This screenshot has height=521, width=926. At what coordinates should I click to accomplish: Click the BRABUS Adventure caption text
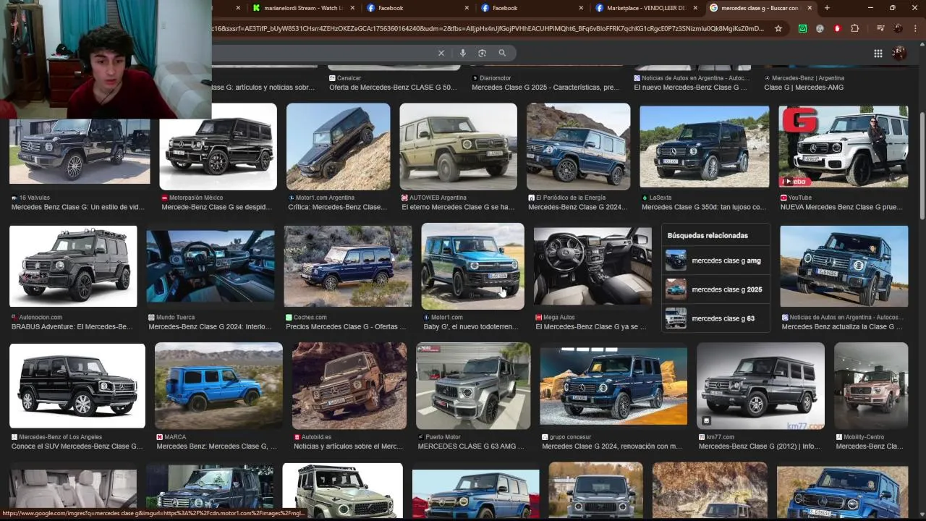click(x=72, y=327)
